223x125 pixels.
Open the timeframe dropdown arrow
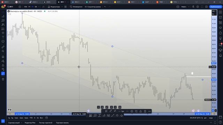point(39,7)
